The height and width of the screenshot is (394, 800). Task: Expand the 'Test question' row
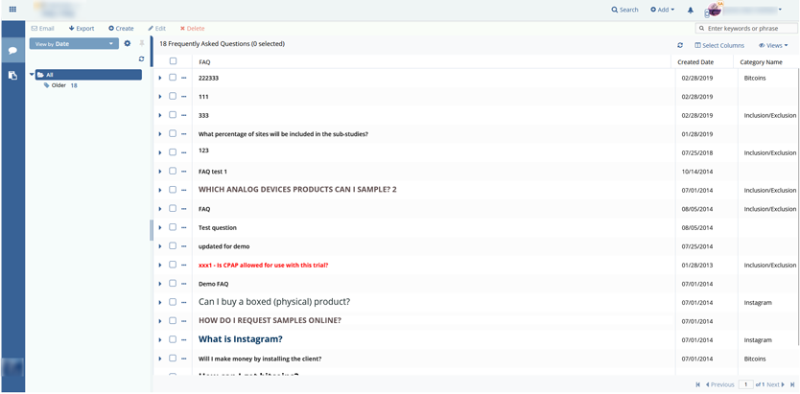coord(160,228)
